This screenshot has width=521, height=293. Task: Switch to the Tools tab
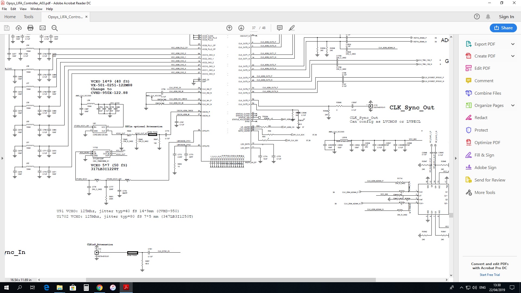28,17
